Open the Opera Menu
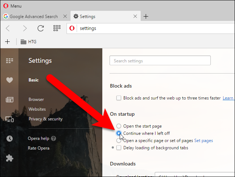Image resolution: width=235 pixels, height=177 pixels. tap(12, 6)
